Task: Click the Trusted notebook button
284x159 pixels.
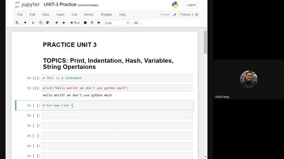Action: pos(164,15)
